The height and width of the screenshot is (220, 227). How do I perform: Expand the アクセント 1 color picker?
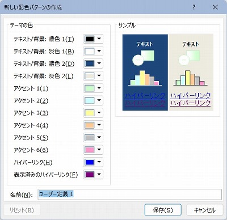93,88
